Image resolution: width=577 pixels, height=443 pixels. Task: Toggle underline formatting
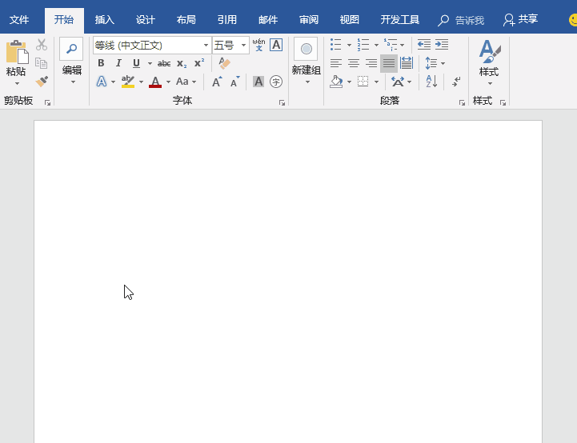pos(136,63)
